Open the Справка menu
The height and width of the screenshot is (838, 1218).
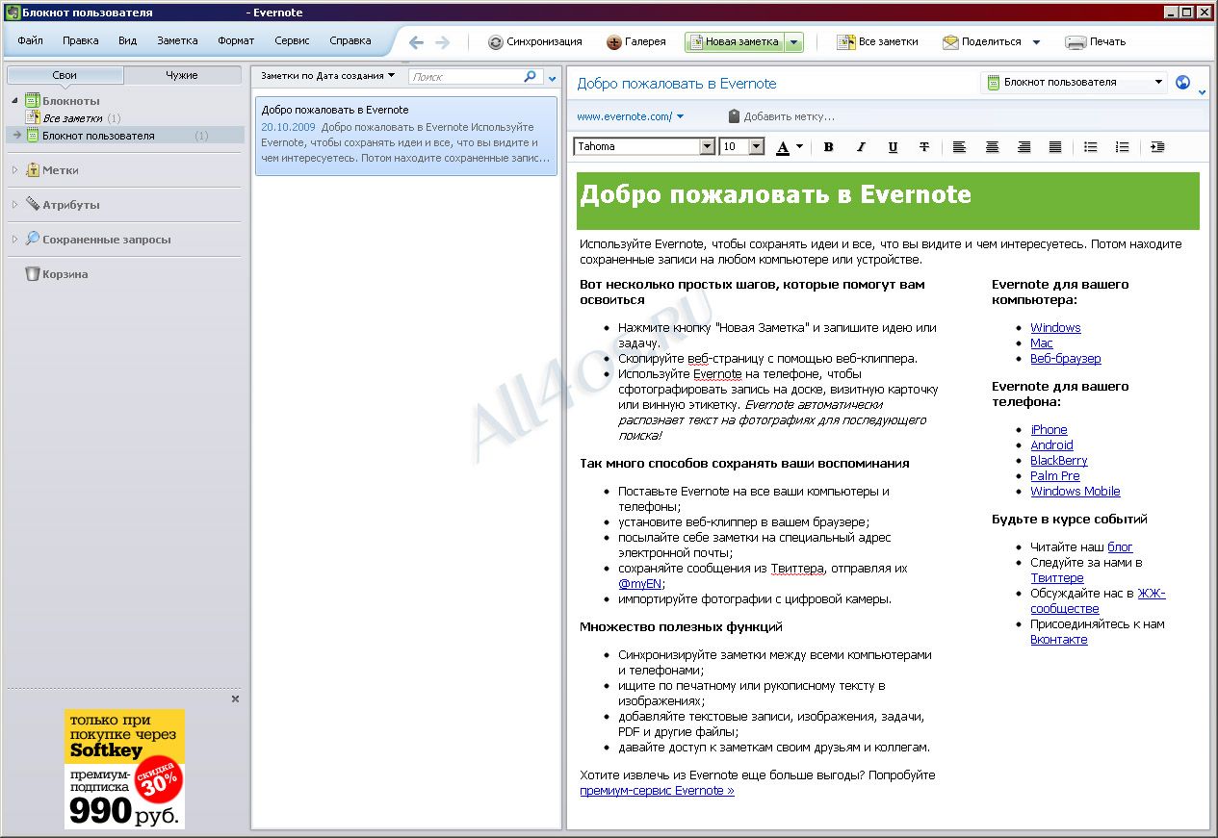(x=350, y=41)
